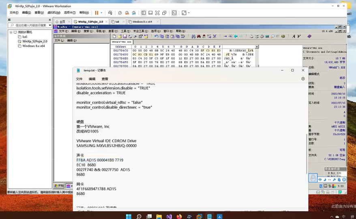
Task: Click WinHex next black arrow icon
Action: point(299,36)
